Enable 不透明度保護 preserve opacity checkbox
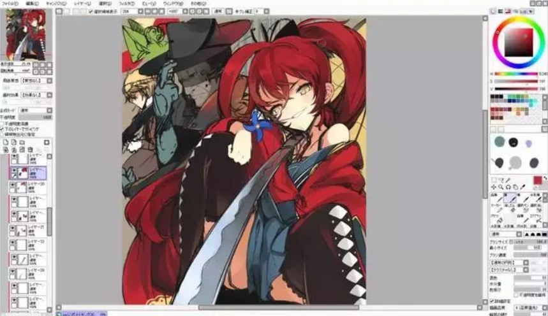Screen dimensions: 548x316 (3, 124)
